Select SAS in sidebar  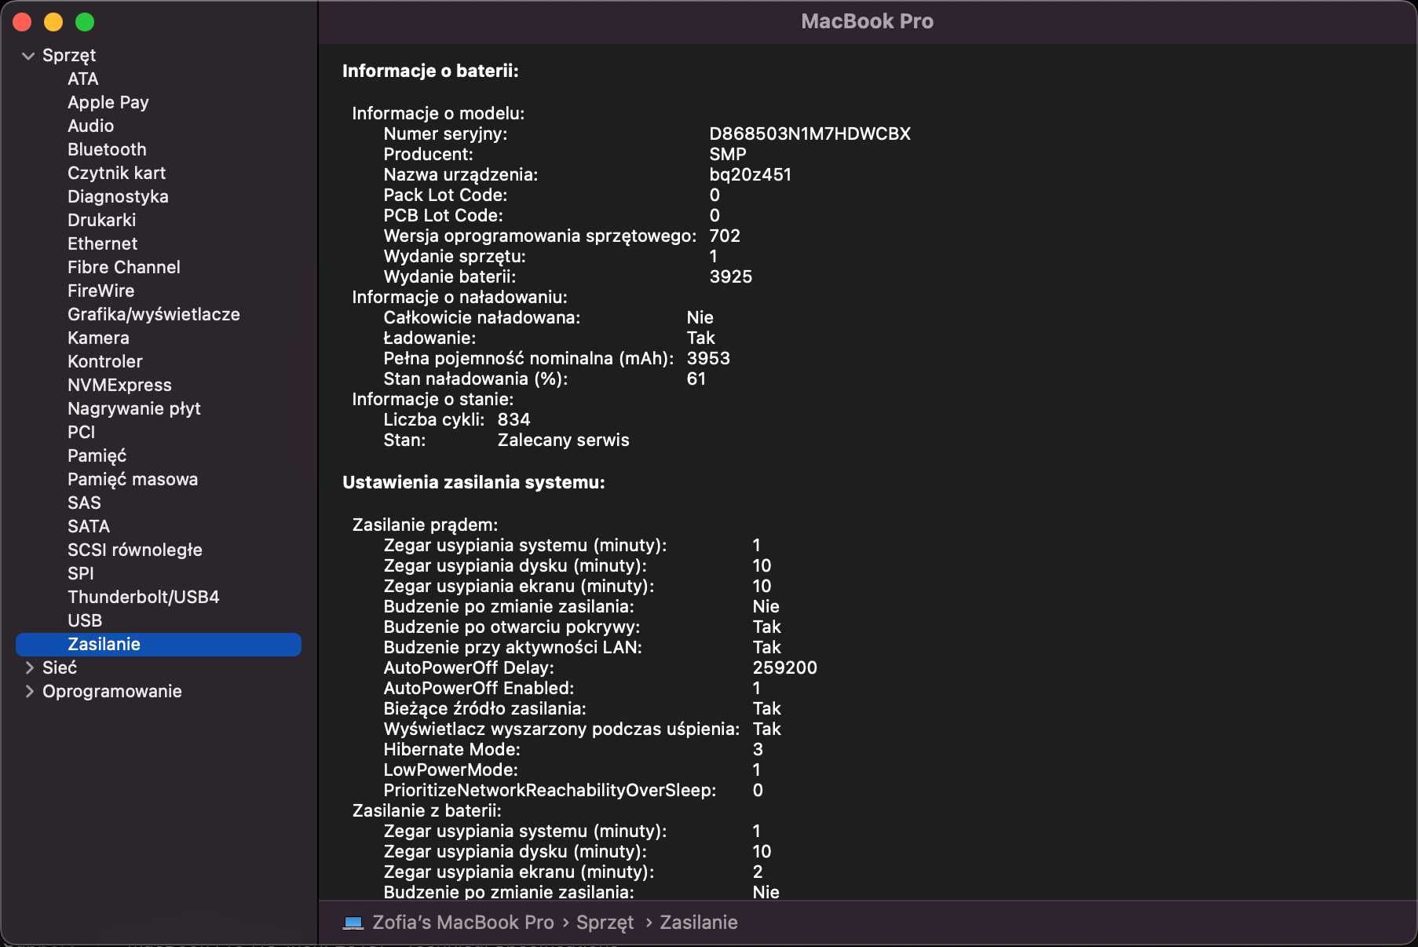pos(85,503)
